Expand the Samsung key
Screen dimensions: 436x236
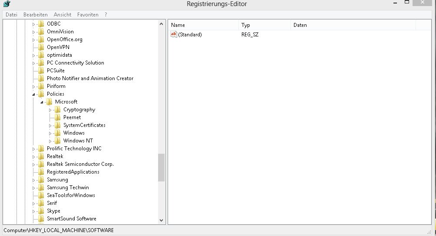(x=33, y=180)
